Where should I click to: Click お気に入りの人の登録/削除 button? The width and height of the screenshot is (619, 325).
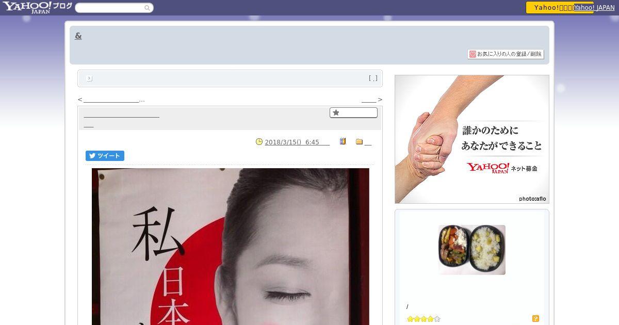coord(506,54)
